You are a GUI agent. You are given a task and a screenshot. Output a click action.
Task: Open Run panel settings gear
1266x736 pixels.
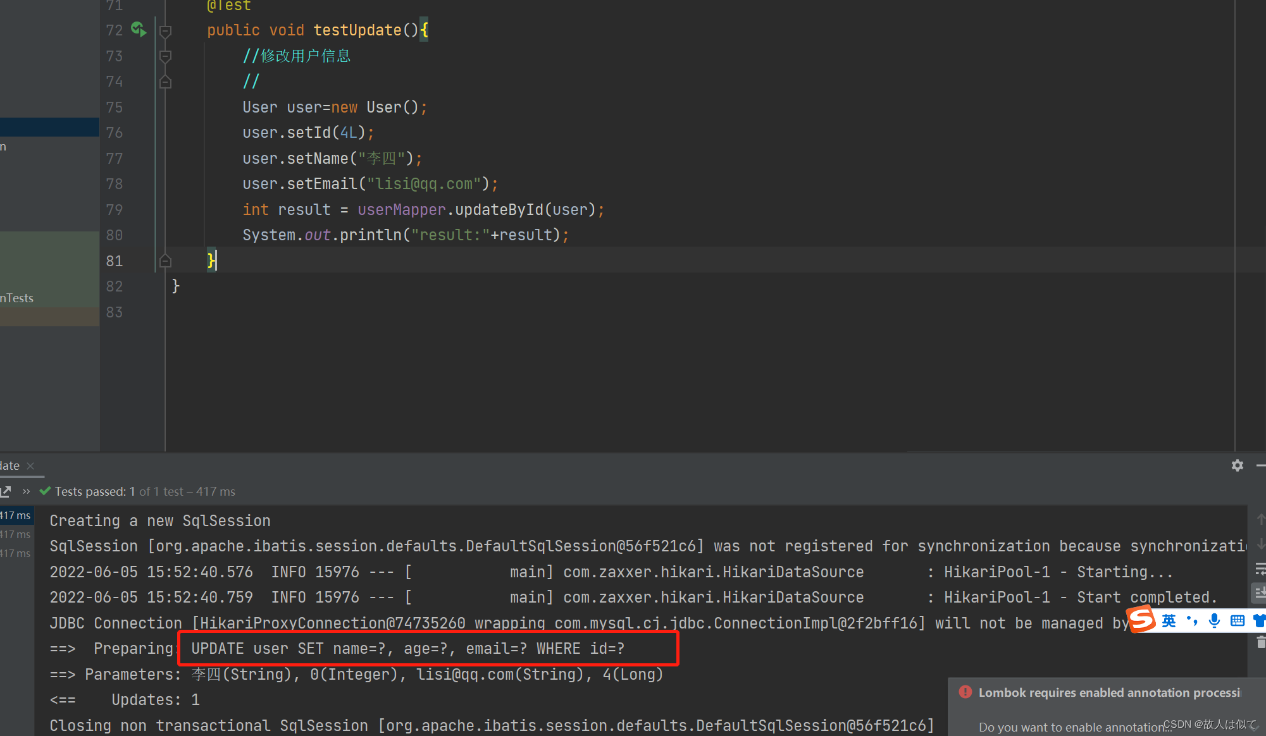[x=1238, y=465]
